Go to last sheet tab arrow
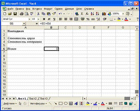The height and width of the screenshot is (111, 140). 14,99
